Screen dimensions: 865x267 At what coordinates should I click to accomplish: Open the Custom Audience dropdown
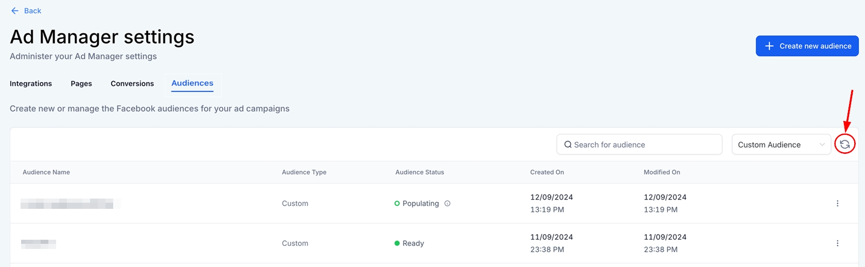780,145
